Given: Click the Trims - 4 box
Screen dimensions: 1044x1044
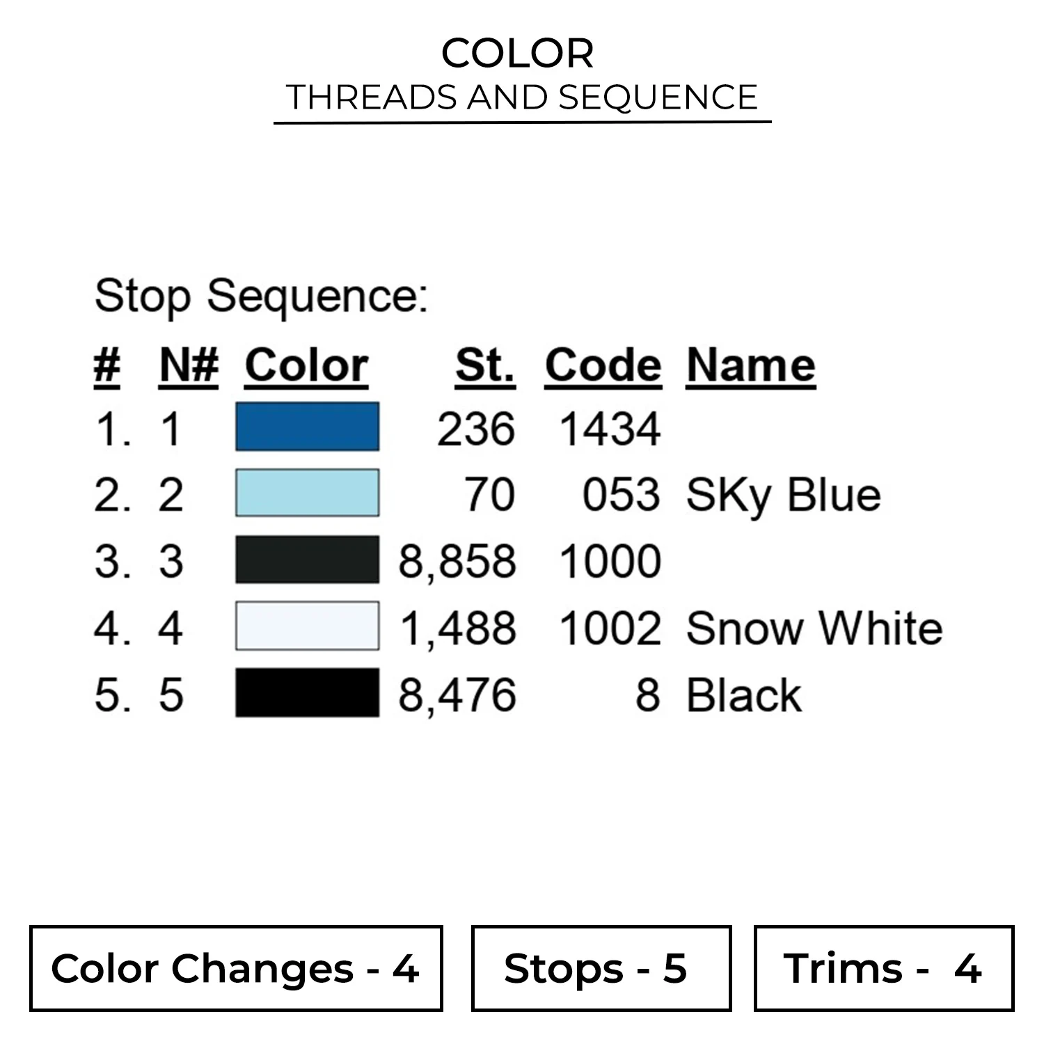Looking at the screenshot, I should point(883,968).
